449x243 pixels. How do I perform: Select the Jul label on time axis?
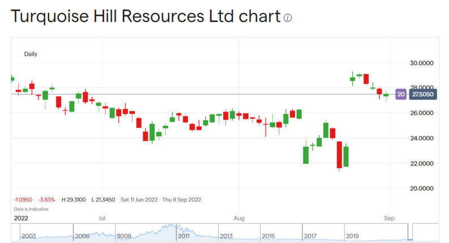pyautogui.click(x=102, y=218)
